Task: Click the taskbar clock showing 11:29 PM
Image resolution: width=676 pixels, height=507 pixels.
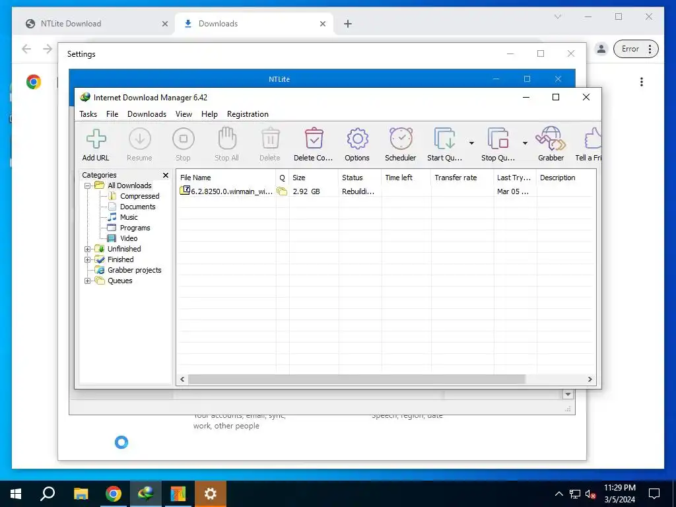Action: 619,494
